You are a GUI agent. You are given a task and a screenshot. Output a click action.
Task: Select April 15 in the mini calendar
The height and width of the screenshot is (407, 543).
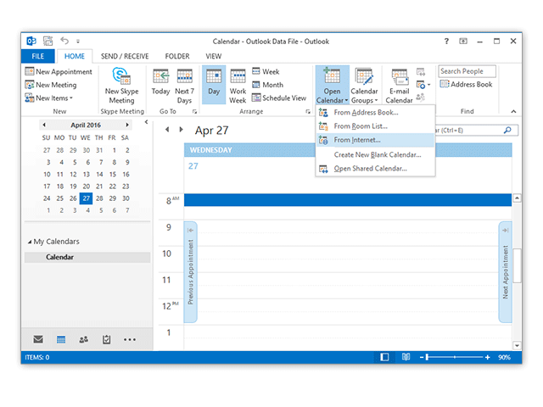[x=113, y=174]
